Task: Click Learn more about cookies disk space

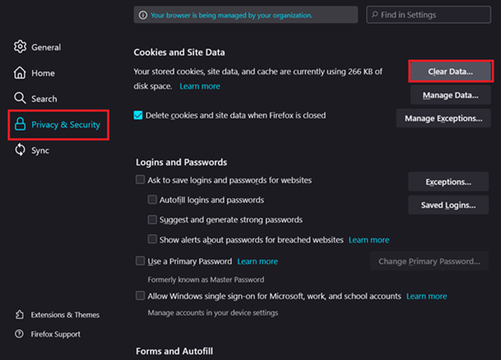Action: (200, 86)
